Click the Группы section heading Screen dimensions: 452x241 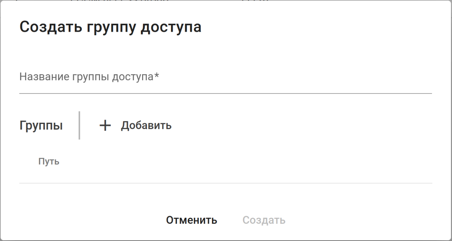pos(41,126)
